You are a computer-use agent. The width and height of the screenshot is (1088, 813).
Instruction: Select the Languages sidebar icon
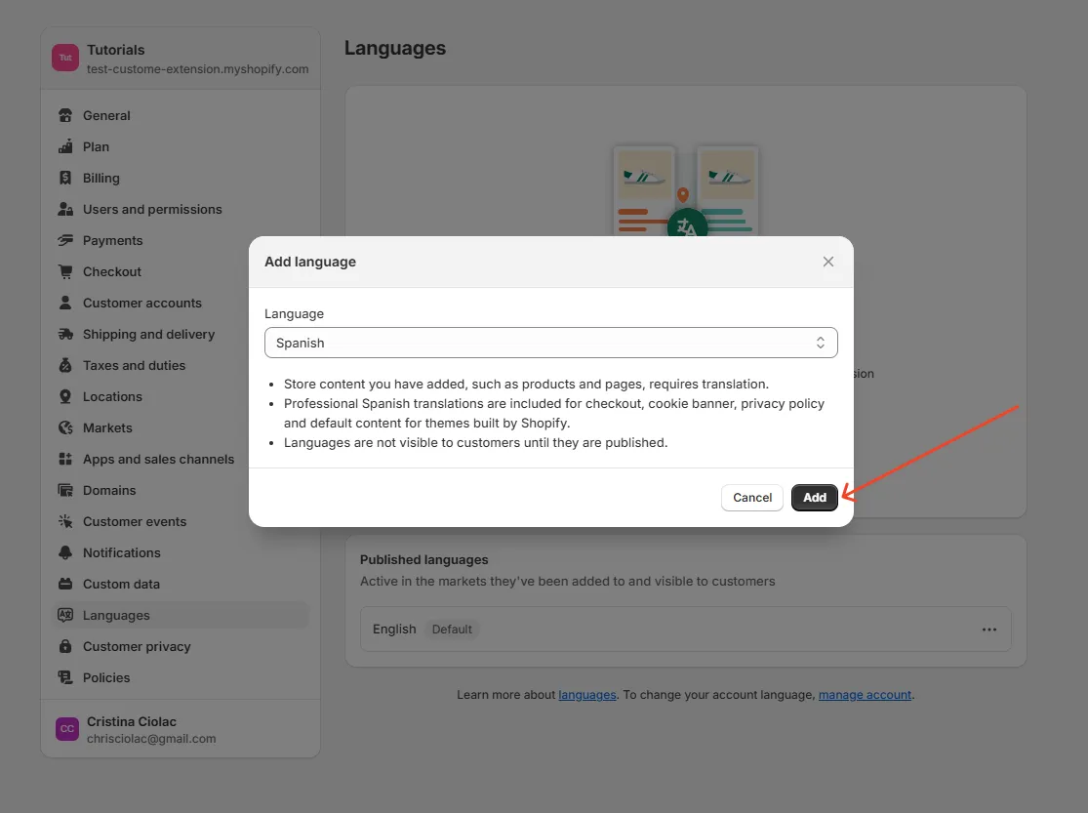[x=63, y=615]
